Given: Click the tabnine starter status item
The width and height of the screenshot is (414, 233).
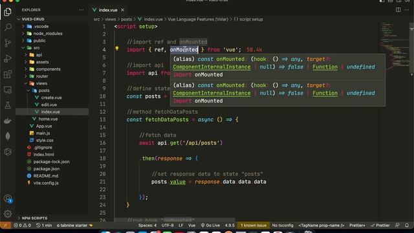Looking at the screenshot, I should pyautogui.click(x=75, y=225).
